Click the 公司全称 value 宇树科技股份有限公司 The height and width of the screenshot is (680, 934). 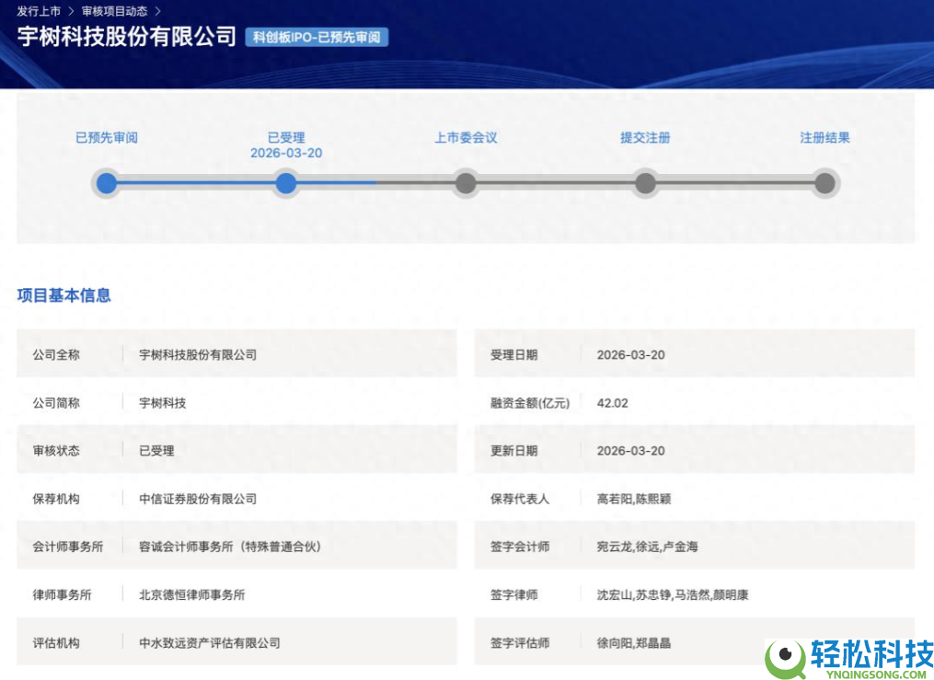(x=198, y=355)
